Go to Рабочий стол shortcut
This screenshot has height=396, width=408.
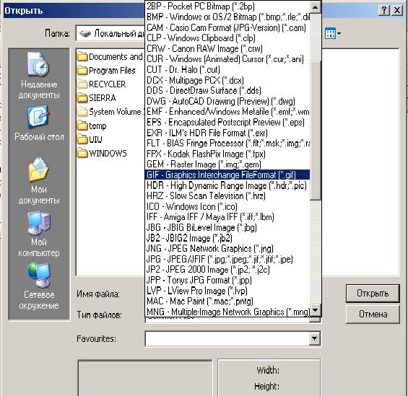tap(39, 123)
